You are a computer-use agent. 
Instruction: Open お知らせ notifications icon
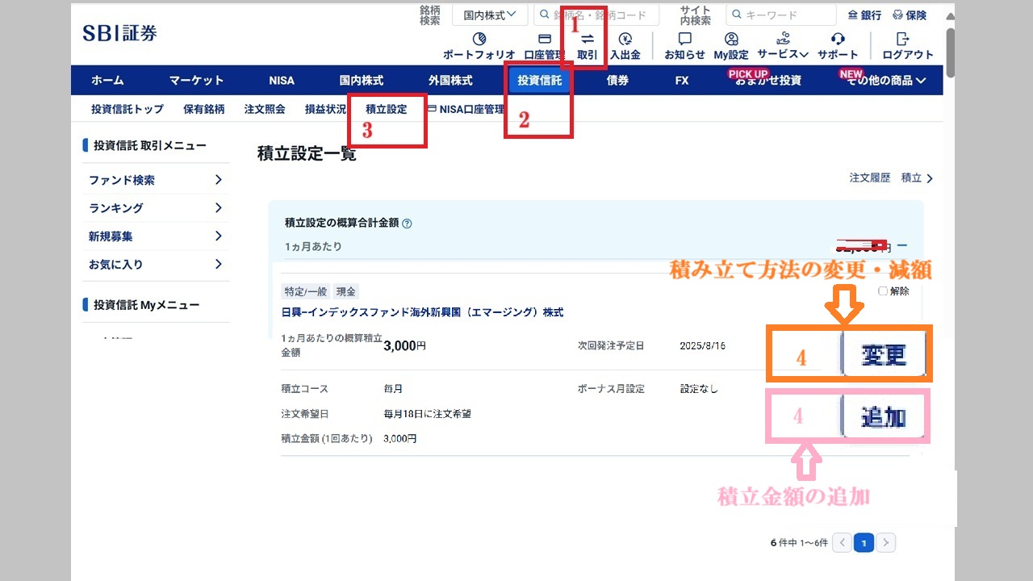click(684, 40)
